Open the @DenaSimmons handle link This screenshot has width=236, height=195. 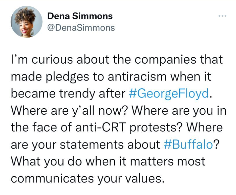coord(81,28)
